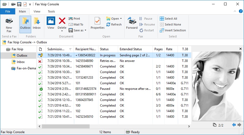The image size is (244, 135).
Task: Click the red Delete icon
Action: 62,21
